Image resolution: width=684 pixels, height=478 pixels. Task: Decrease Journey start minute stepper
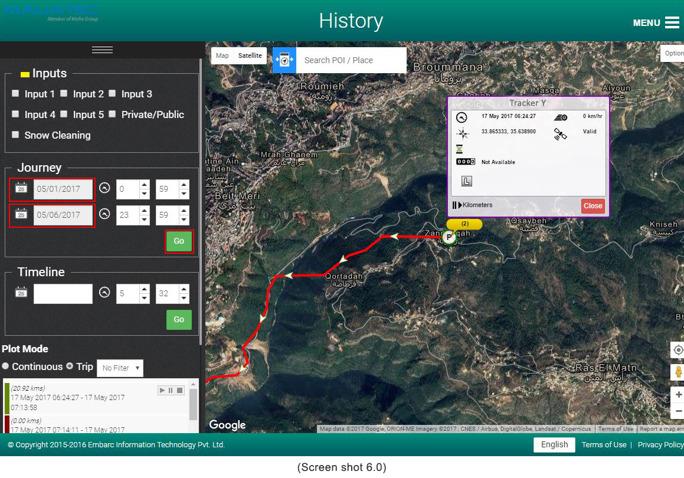coord(184,194)
